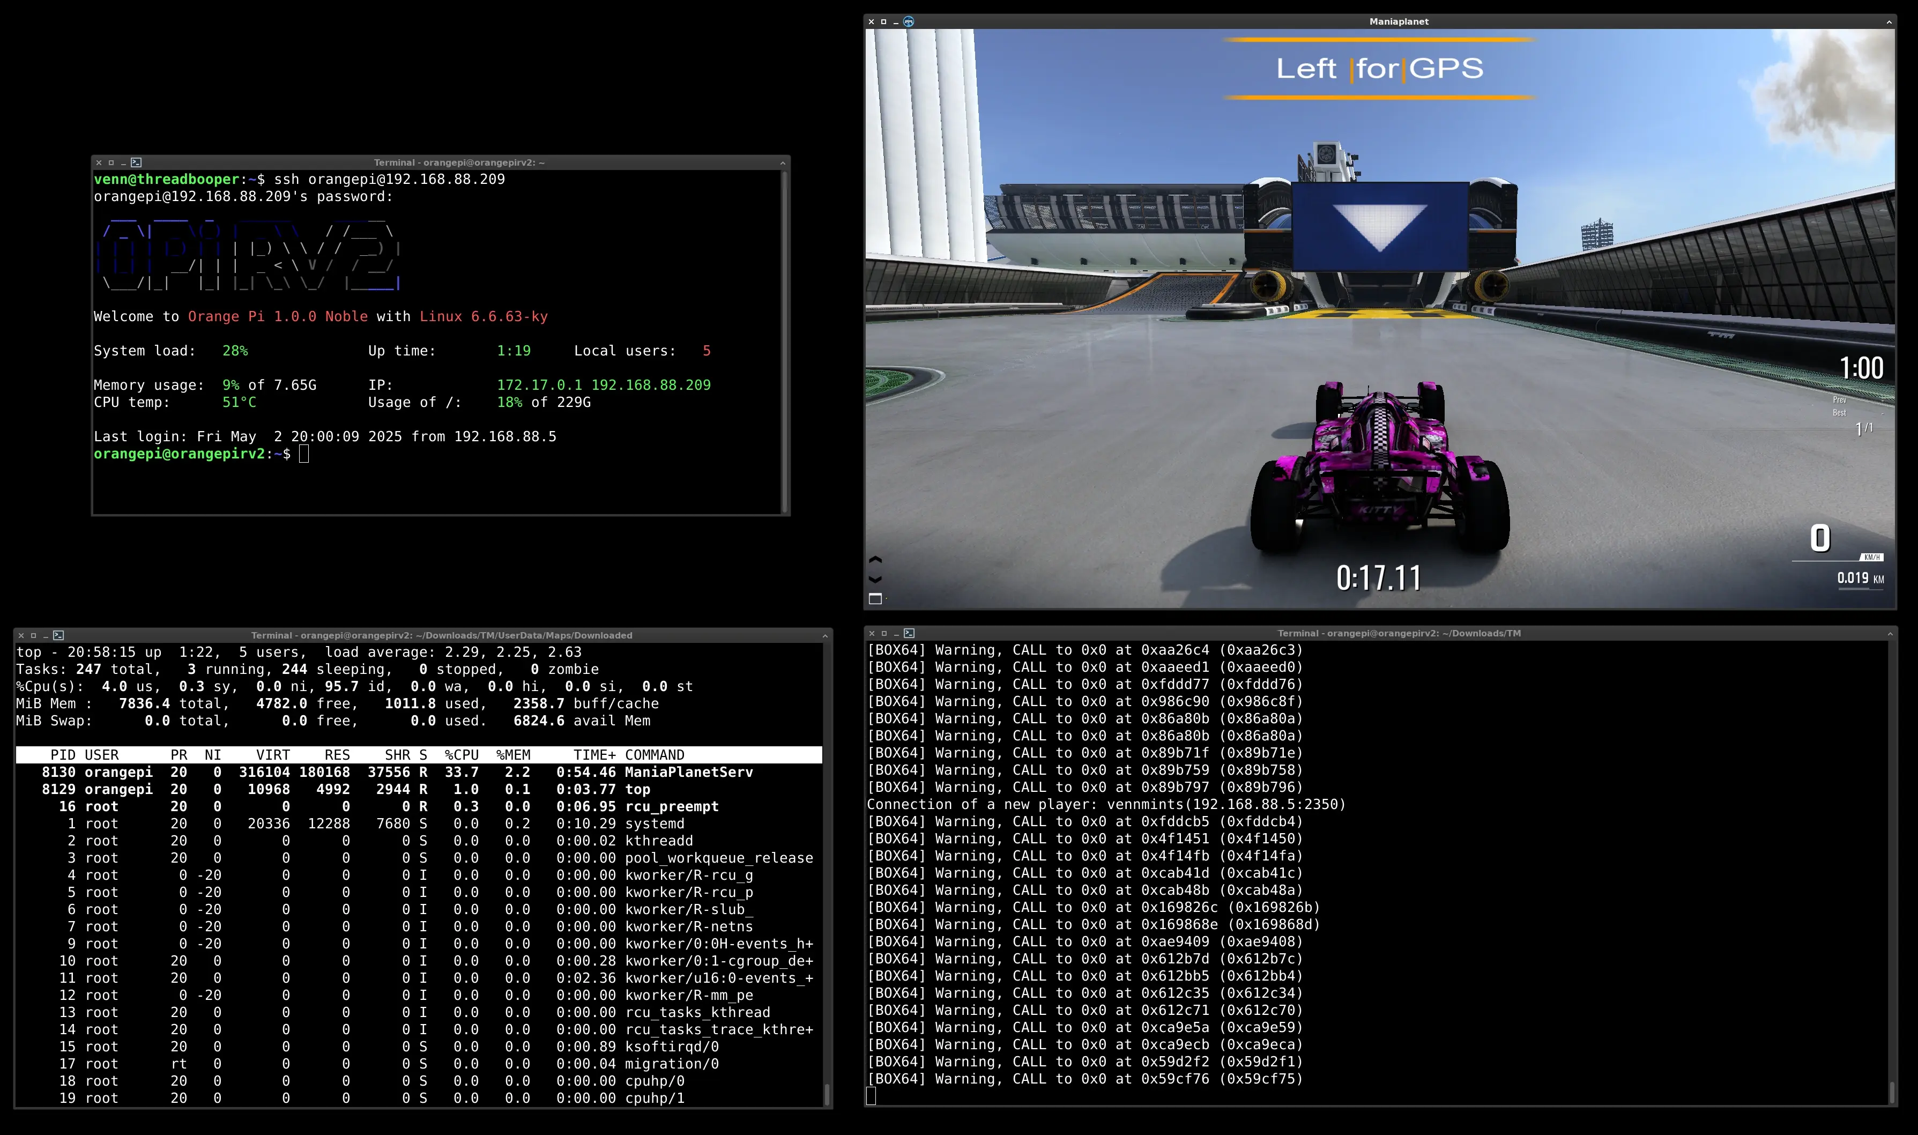The height and width of the screenshot is (1135, 1918).
Task: Click the BOX64 warning line with 0xaa26c4
Action: pyautogui.click(x=1084, y=650)
